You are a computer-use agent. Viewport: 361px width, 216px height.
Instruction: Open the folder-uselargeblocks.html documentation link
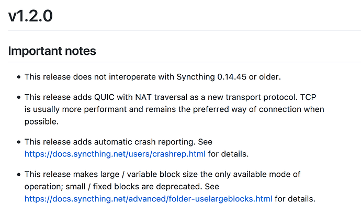coord(148,199)
